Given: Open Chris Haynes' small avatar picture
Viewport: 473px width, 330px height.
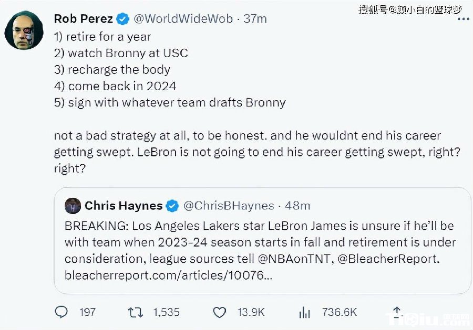Looking at the screenshot, I should [73, 206].
